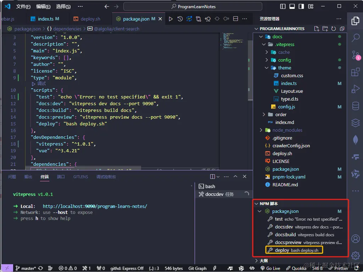The image size is (363, 272).
Task: Open Explorer panel more actions ellipsis
Action: (x=339, y=19)
